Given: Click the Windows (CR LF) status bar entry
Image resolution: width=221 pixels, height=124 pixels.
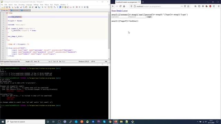Looking at the screenshot, I should click(84, 62).
